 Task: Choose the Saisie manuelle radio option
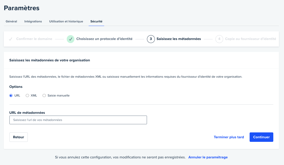tap(44, 95)
